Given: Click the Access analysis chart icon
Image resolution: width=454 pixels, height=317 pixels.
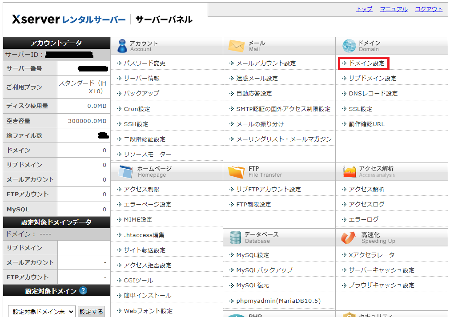Looking at the screenshot, I should pyautogui.click(x=350, y=172).
